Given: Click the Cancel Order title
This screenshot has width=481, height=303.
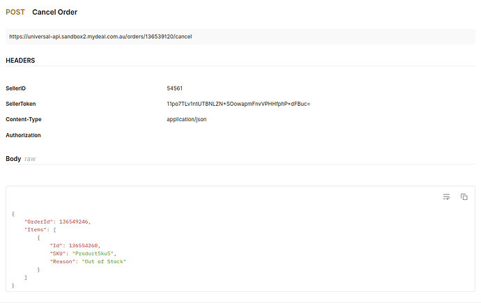Looking at the screenshot, I should pyautogui.click(x=54, y=12).
